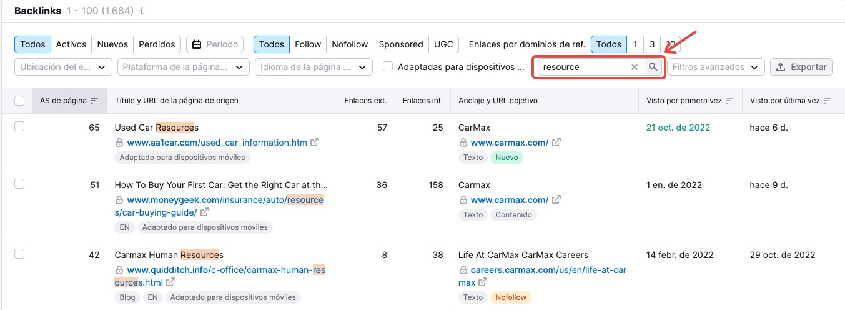Click the Blog tag in the quidditch row
Image resolution: width=845 pixels, height=310 pixels.
pyautogui.click(x=127, y=297)
